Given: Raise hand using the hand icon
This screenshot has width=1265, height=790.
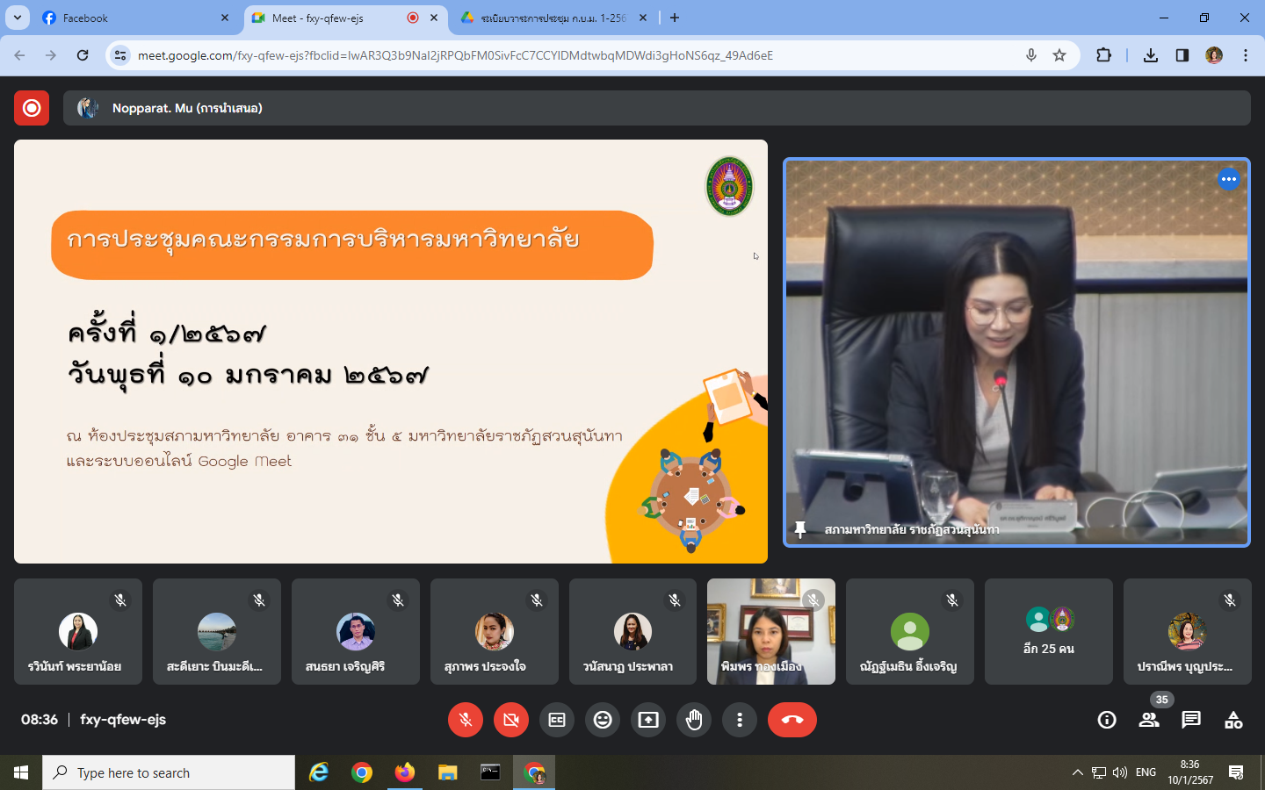Looking at the screenshot, I should (x=694, y=720).
